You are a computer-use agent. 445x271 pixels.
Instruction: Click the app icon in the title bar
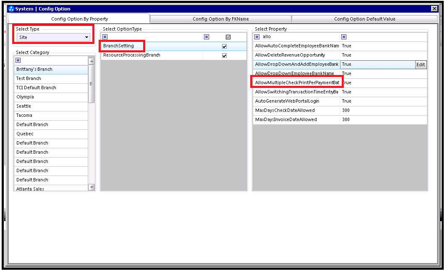[x=11, y=9]
